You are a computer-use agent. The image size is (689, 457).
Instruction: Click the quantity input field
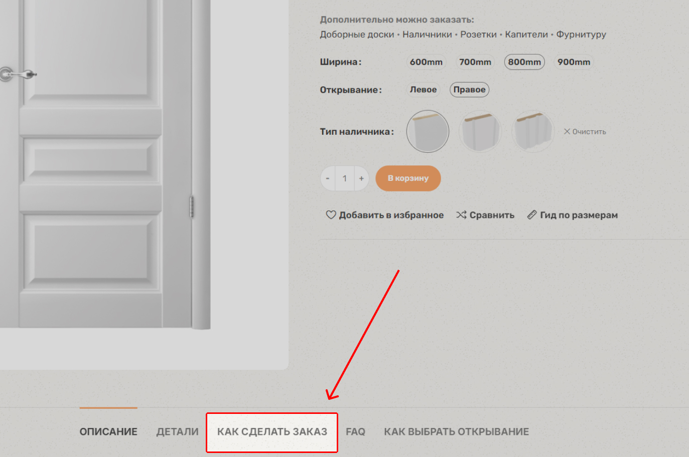coord(345,178)
